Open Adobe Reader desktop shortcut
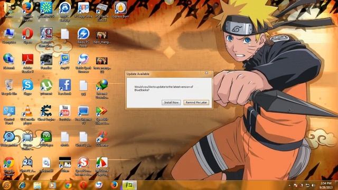 tap(27, 63)
